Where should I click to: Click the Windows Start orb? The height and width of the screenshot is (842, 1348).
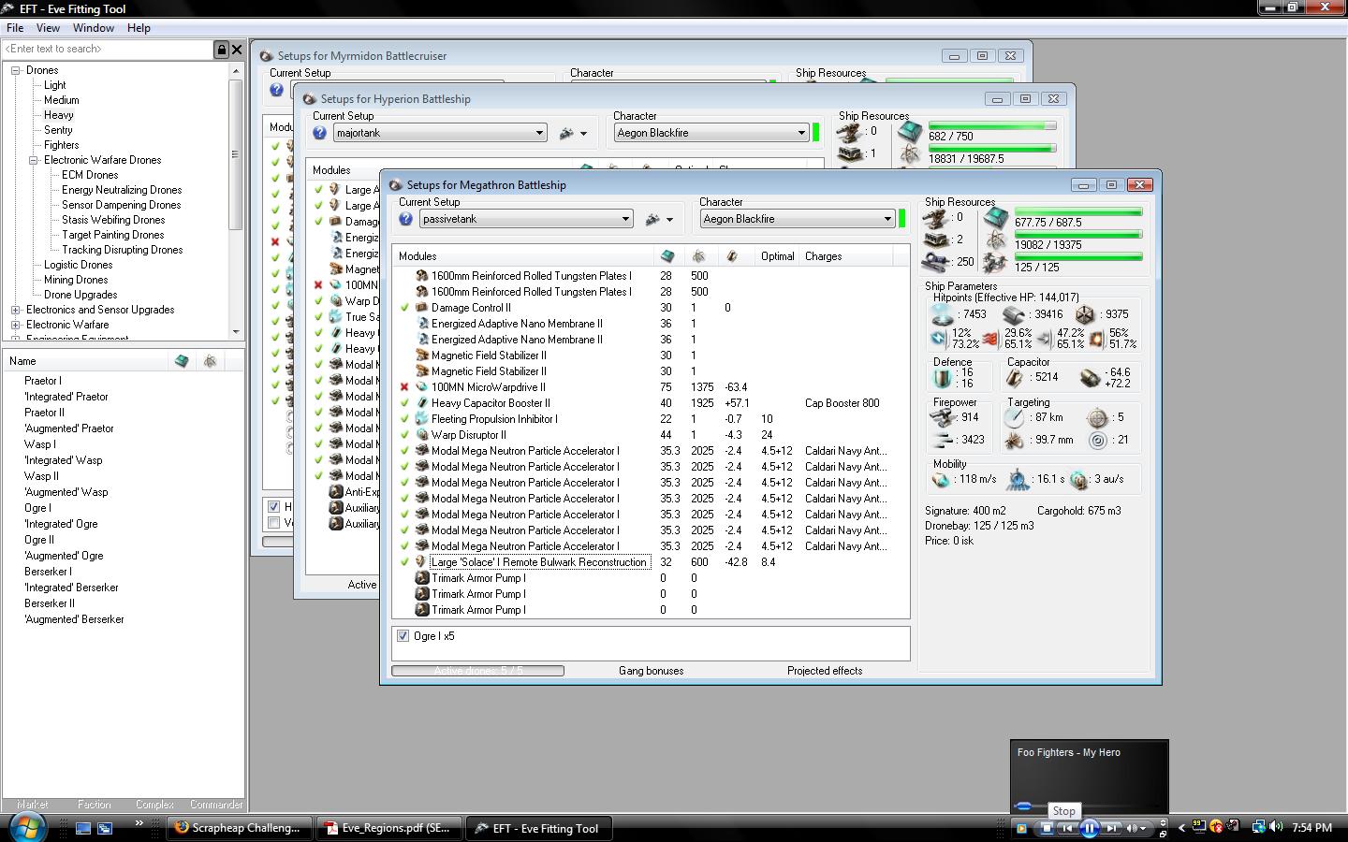point(27,827)
